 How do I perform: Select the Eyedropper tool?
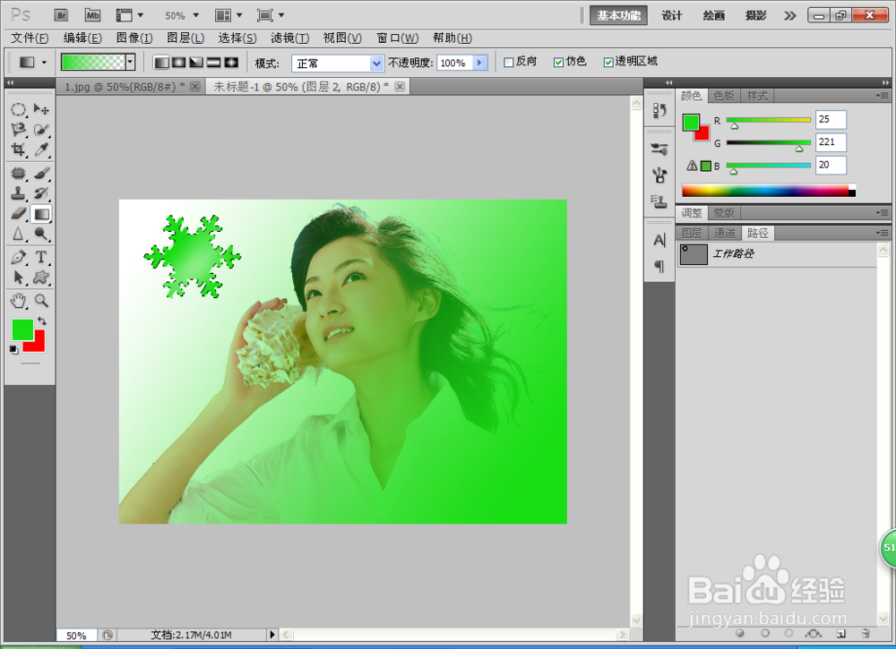coord(41,149)
